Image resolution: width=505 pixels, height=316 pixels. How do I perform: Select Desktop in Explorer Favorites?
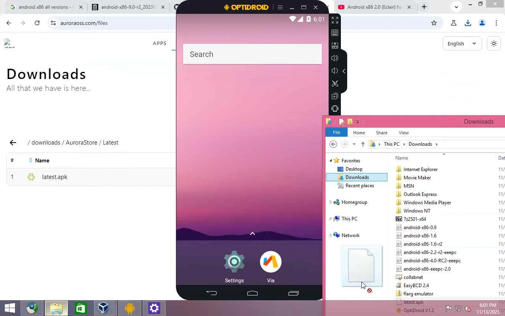354,169
